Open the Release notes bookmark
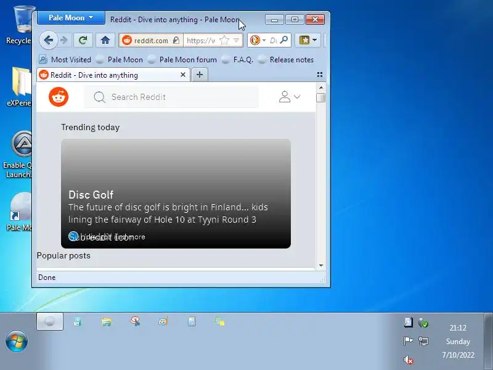The height and width of the screenshot is (370, 493). [286, 59]
